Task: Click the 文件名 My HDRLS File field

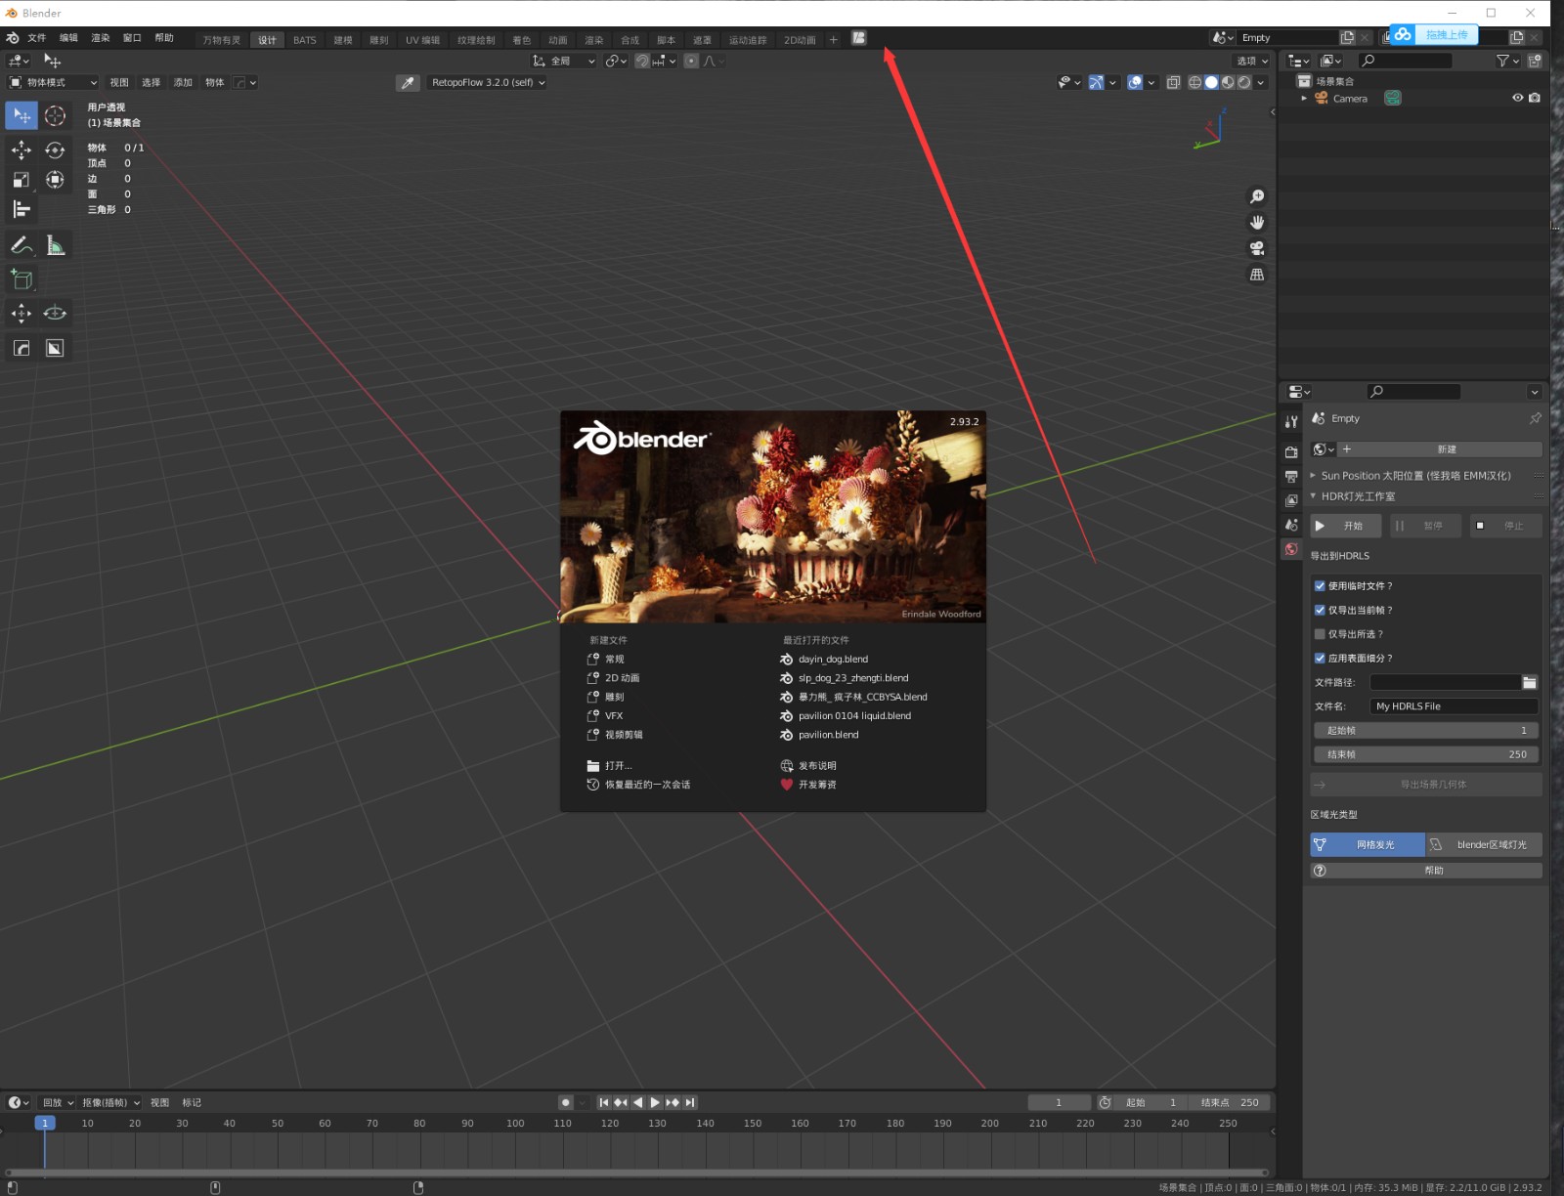Action: [1454, 706]
